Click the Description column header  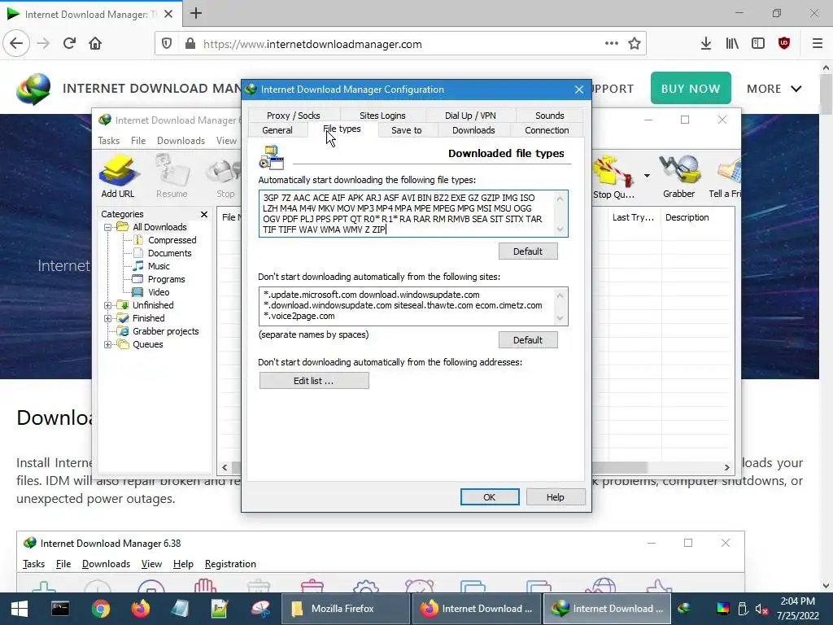(687, 217)
